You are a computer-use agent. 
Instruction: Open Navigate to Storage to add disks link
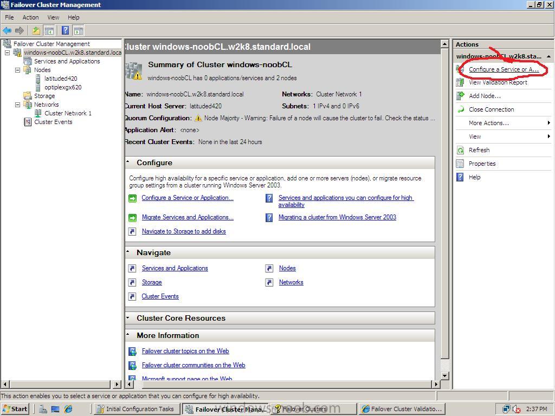pos(184,231)
